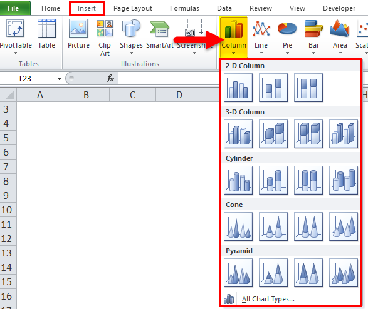Expand the Area chart dropdown arrow
This screenshot has height=309, width=368.
click(x=340, y=53)
